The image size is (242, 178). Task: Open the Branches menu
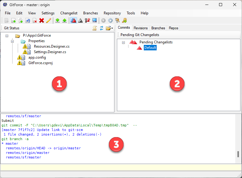[91, 13]
